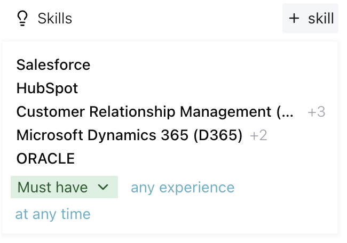The image size is (347, 243).
Task: Click the 'any experience' filter link
Action: pos(183,188)
